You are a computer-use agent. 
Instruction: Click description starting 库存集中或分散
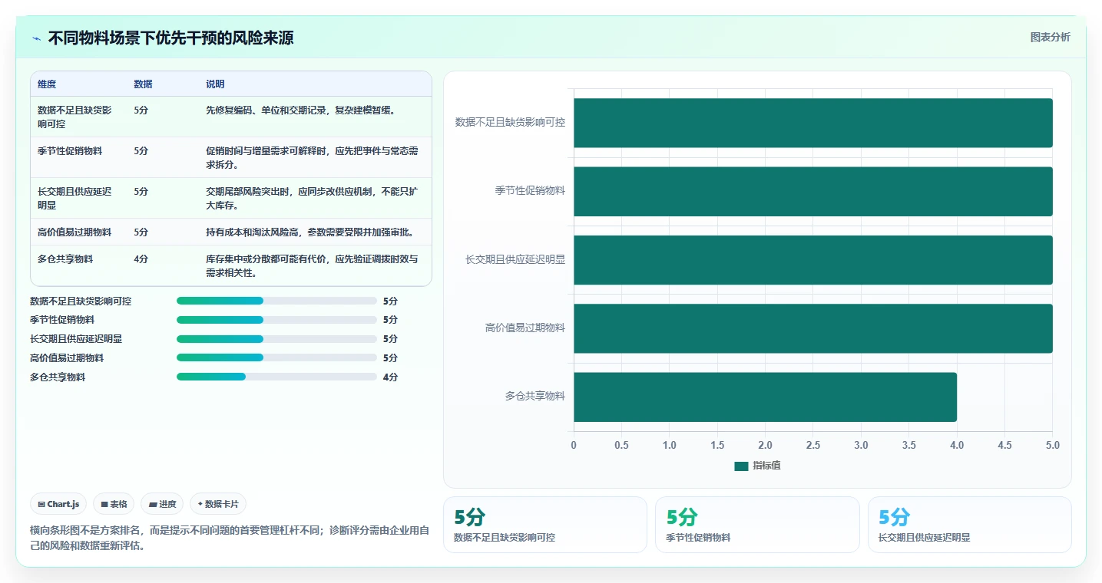[x=313, y=265]
